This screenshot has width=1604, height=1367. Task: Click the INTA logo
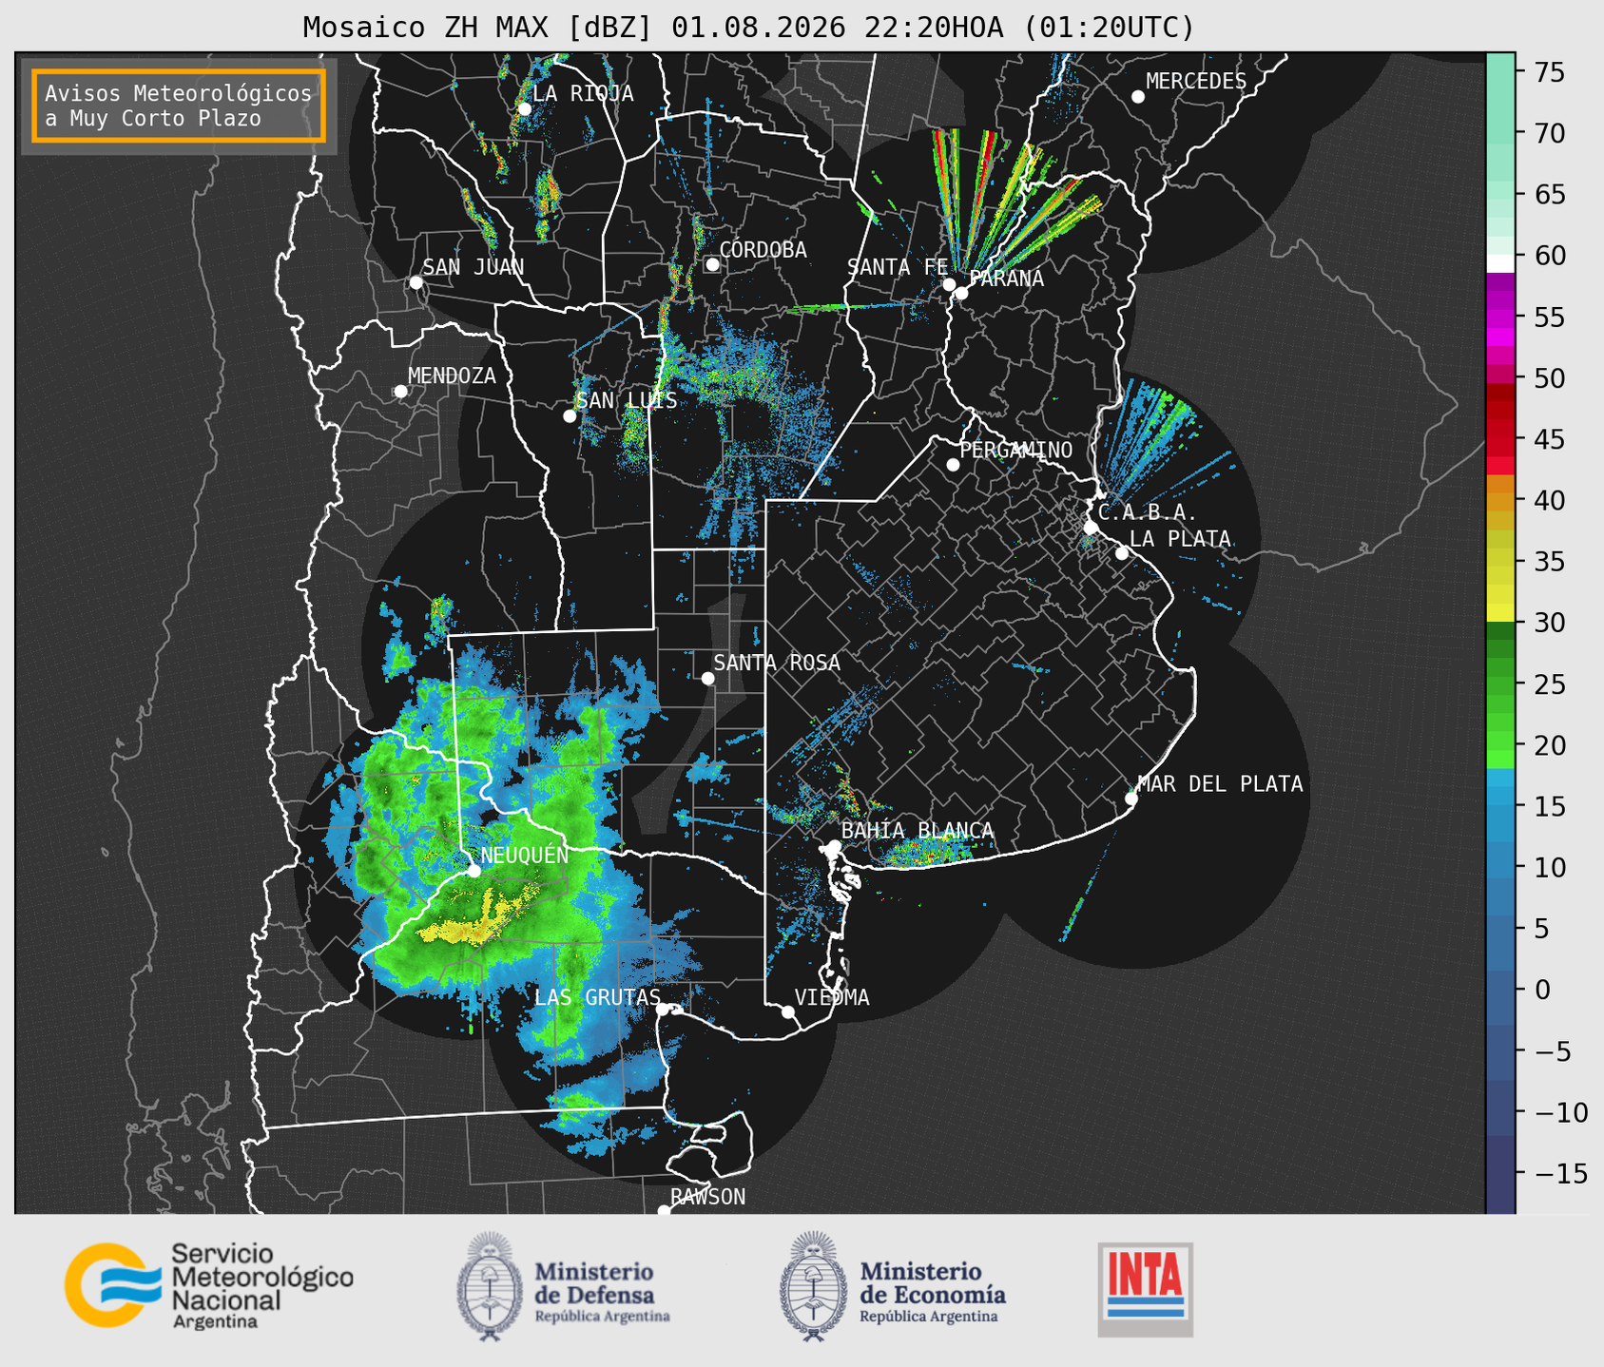1146,1289
